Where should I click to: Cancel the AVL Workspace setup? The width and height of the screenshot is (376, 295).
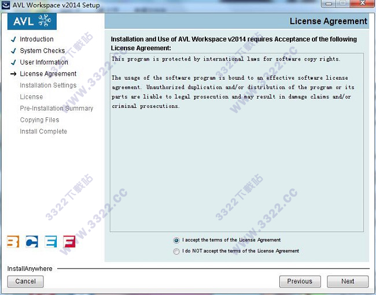point(25,281)
